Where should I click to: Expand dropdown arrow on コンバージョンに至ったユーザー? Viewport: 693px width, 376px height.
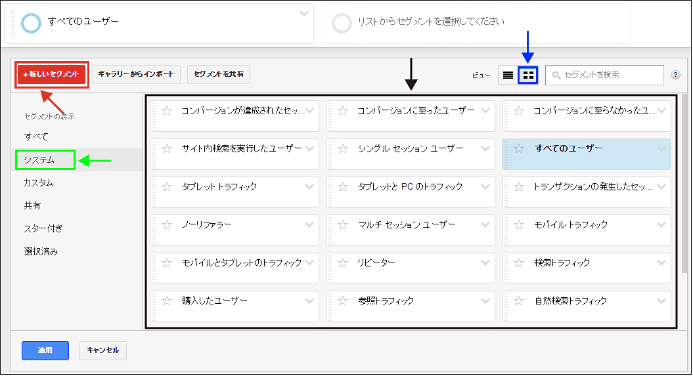[485, 110]
